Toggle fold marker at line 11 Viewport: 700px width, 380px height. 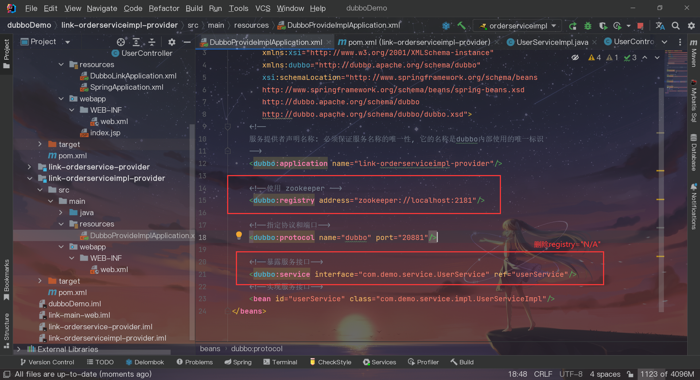(228, 151)
